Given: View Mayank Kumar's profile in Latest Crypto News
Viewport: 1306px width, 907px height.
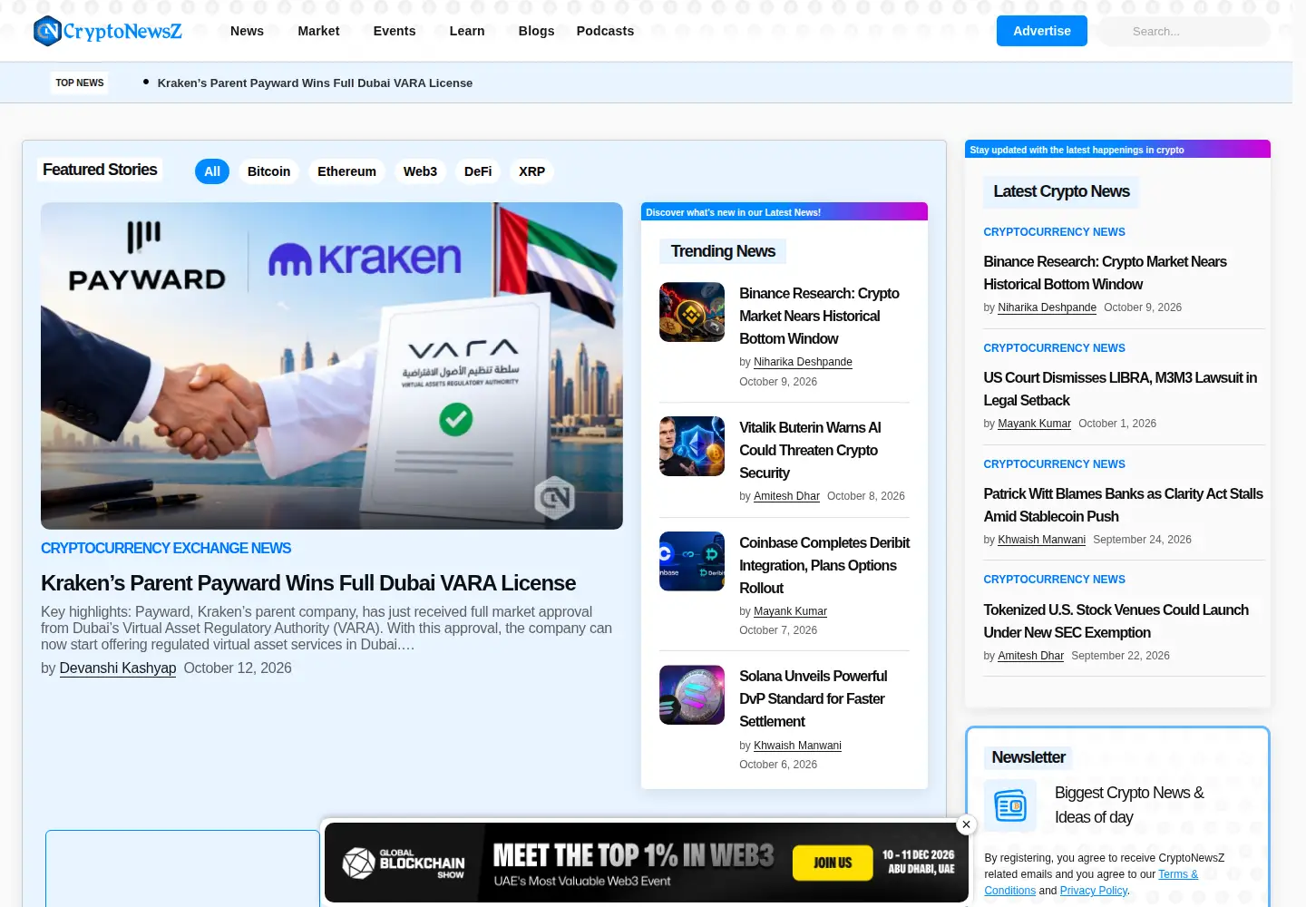Looking at the screenshot, I should coord(1034,424).
